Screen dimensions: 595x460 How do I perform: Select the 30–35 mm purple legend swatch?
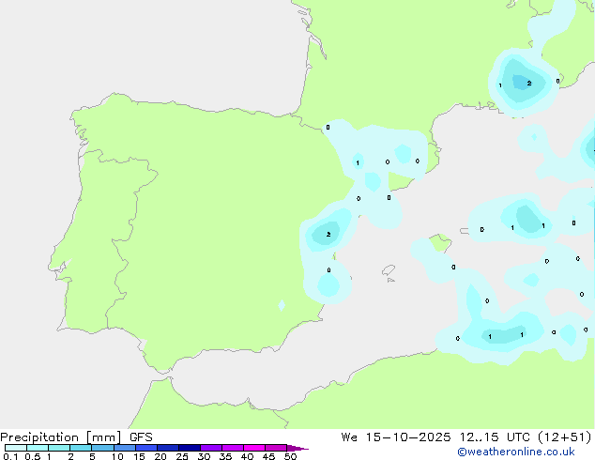tap(211, 448)
